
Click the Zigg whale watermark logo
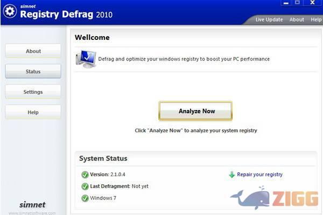pos(275,198)
